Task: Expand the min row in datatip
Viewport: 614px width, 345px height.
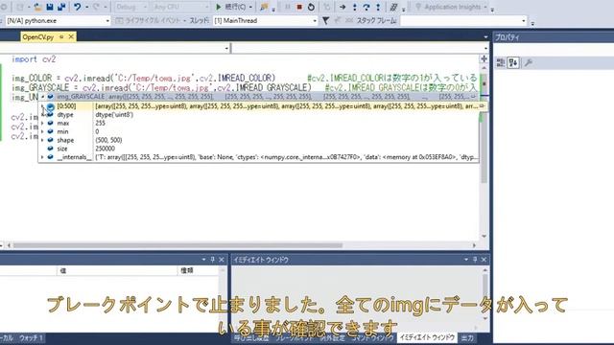Action: tap(42, 132)
